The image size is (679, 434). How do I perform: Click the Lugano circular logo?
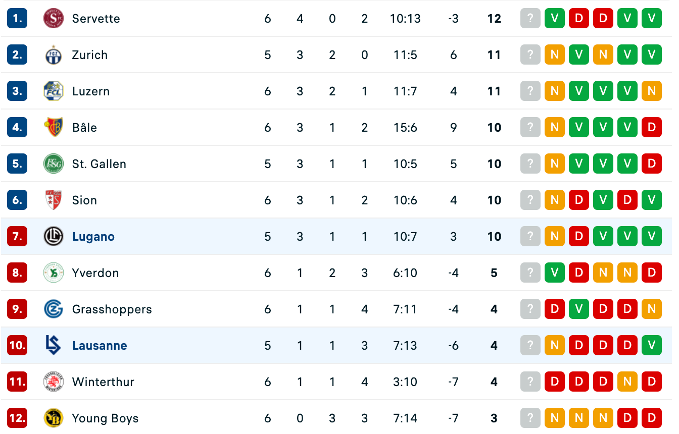53,237
